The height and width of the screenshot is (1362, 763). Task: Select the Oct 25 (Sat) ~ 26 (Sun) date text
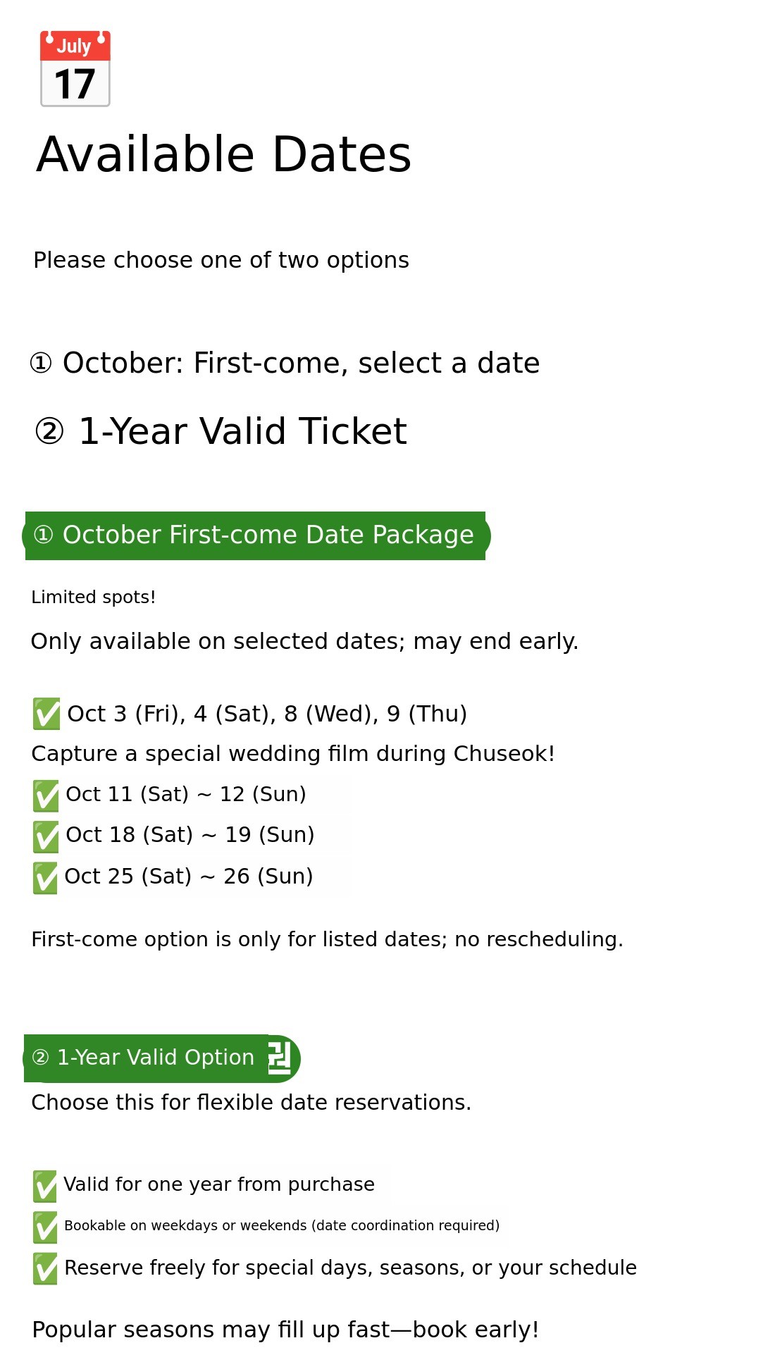tap(189, 877)
